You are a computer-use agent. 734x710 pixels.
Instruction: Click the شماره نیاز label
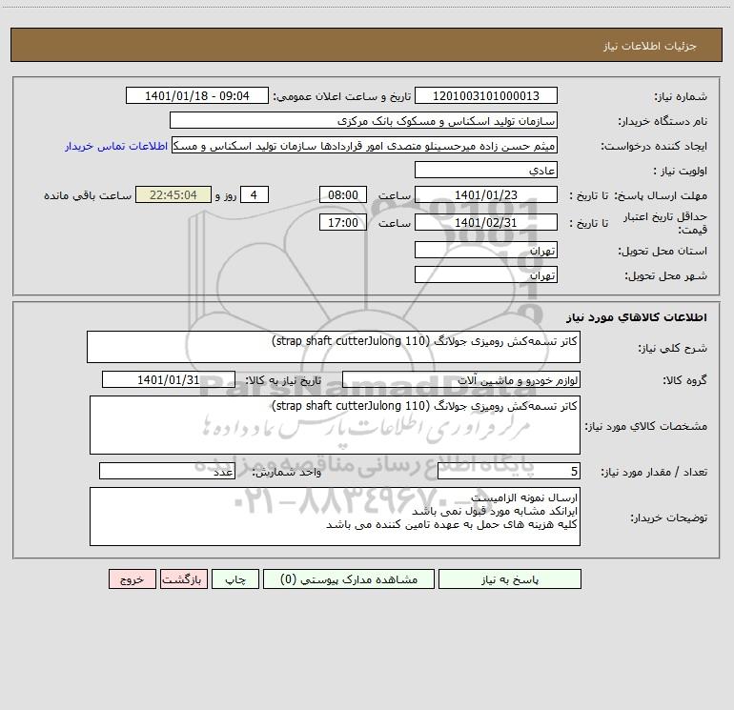(681, 97)
